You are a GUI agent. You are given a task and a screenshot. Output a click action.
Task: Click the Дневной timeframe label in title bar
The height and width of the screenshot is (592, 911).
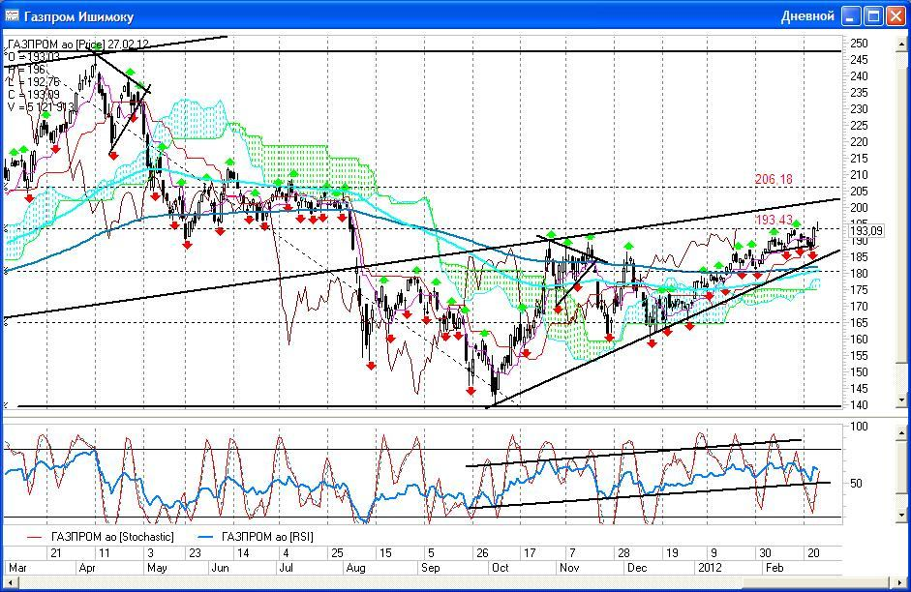807,16
